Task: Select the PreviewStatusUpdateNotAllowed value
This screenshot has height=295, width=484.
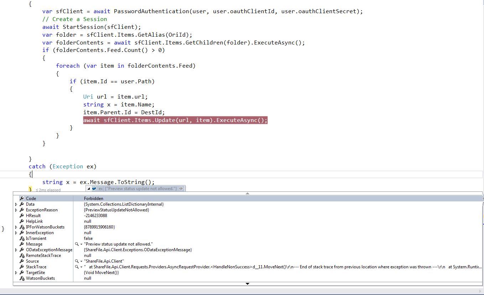Action: pyautogui.click(x=116, y=210)
